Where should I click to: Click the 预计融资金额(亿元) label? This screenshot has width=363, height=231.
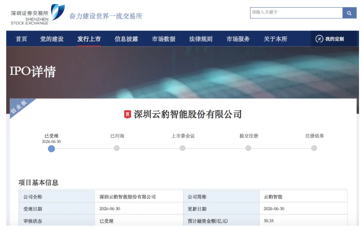(x=208, y=221)
